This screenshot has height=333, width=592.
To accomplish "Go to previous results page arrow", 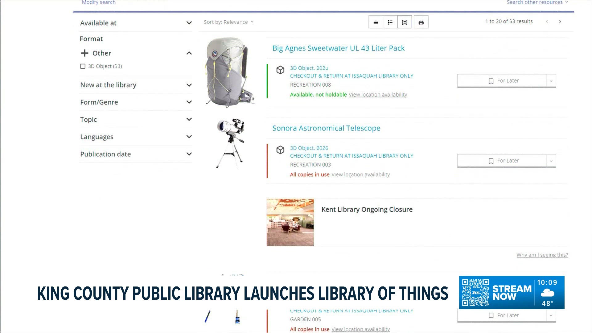I will click(547, 22).
